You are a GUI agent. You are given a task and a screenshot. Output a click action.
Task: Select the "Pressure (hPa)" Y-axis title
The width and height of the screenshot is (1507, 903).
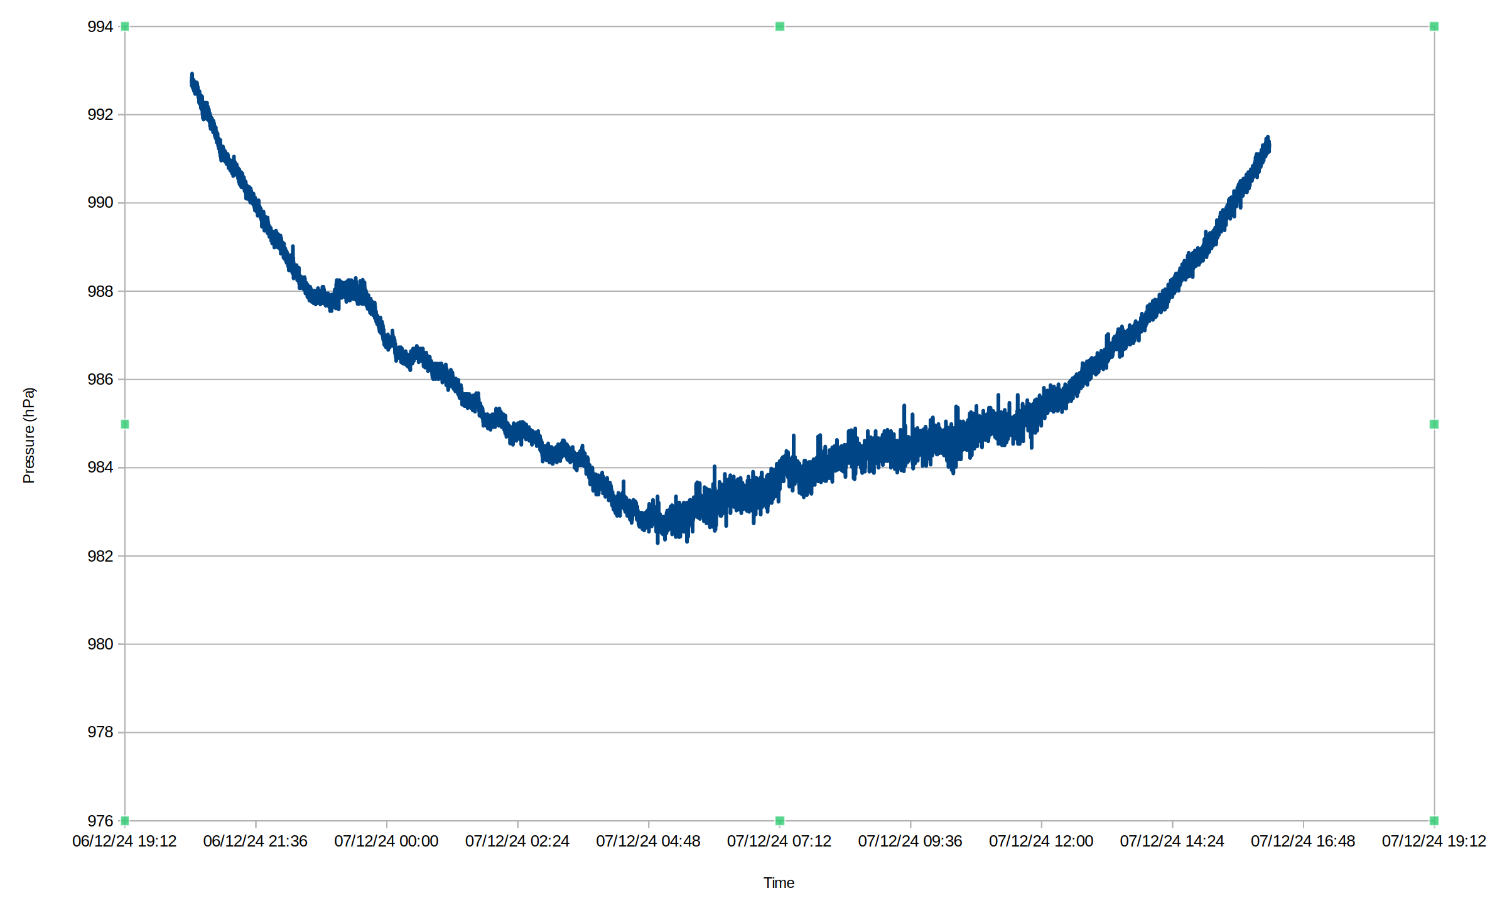[x=29, y=435]
